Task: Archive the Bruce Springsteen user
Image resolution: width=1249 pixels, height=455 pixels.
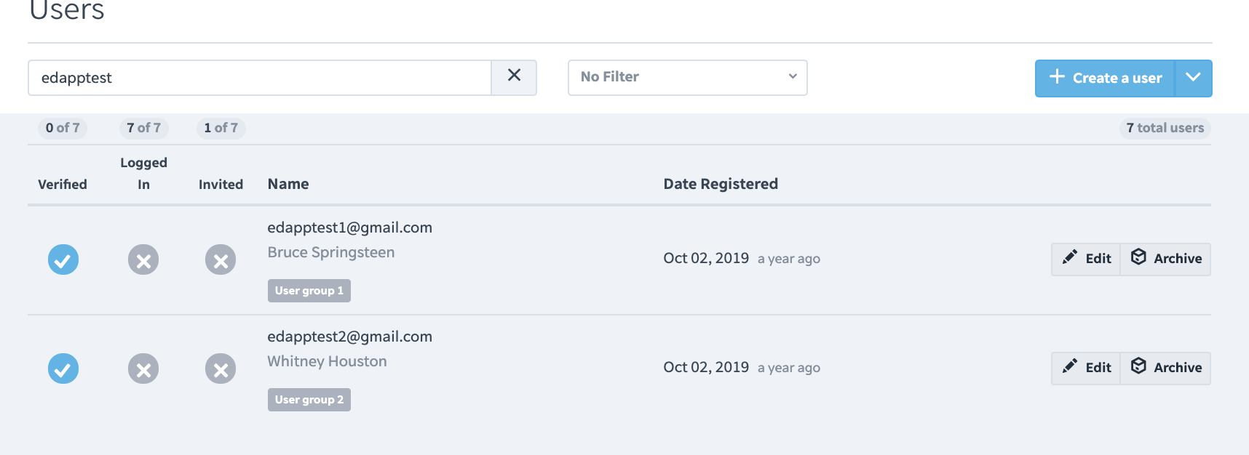Action: [x=1166, y=259]
